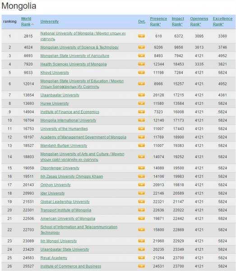
Task: Follow the Khovd University link
Action: (x=55, y=73)
